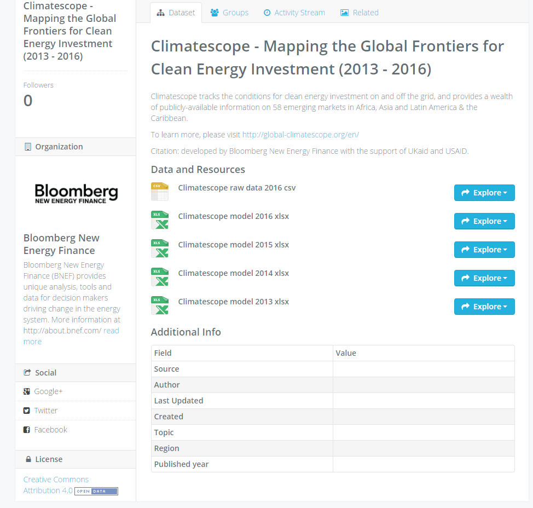Follow the global-climatescope.org link

pyautogui.click(x=300, y=134)
